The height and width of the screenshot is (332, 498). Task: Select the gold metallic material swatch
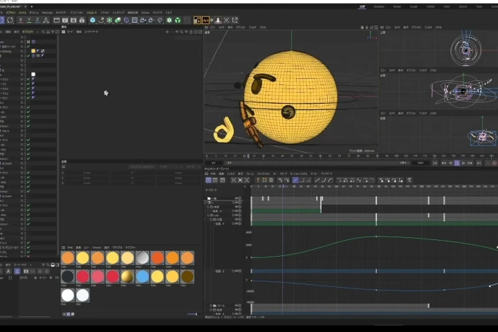127,277
